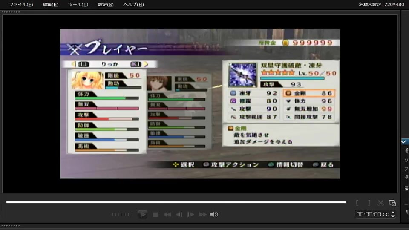This screenshot has height=230, width=409.
Task: Collapse the side panel with the blue chevron
Action: [x=404, y=141]
